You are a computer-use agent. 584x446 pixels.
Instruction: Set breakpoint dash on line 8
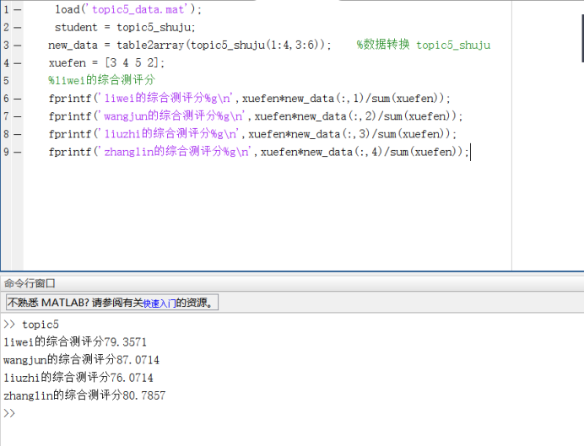tap(18, 134)
